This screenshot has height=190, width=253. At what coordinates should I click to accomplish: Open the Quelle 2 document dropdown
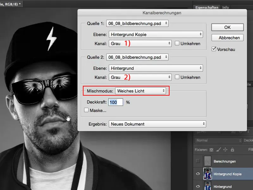[x=137, y=57]
